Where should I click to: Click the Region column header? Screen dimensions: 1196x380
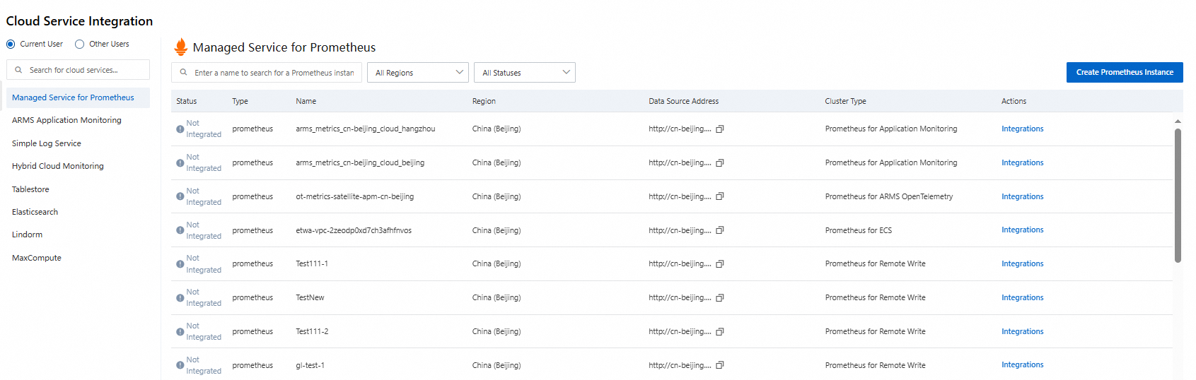point(484,101)
